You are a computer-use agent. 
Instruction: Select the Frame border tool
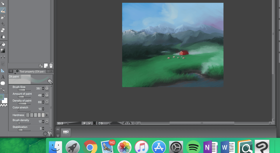3,64
